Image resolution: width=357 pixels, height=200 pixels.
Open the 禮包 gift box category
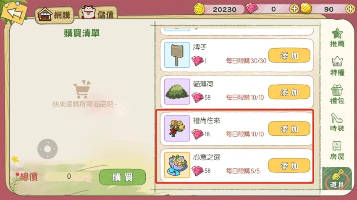click(x=337, y=94)
